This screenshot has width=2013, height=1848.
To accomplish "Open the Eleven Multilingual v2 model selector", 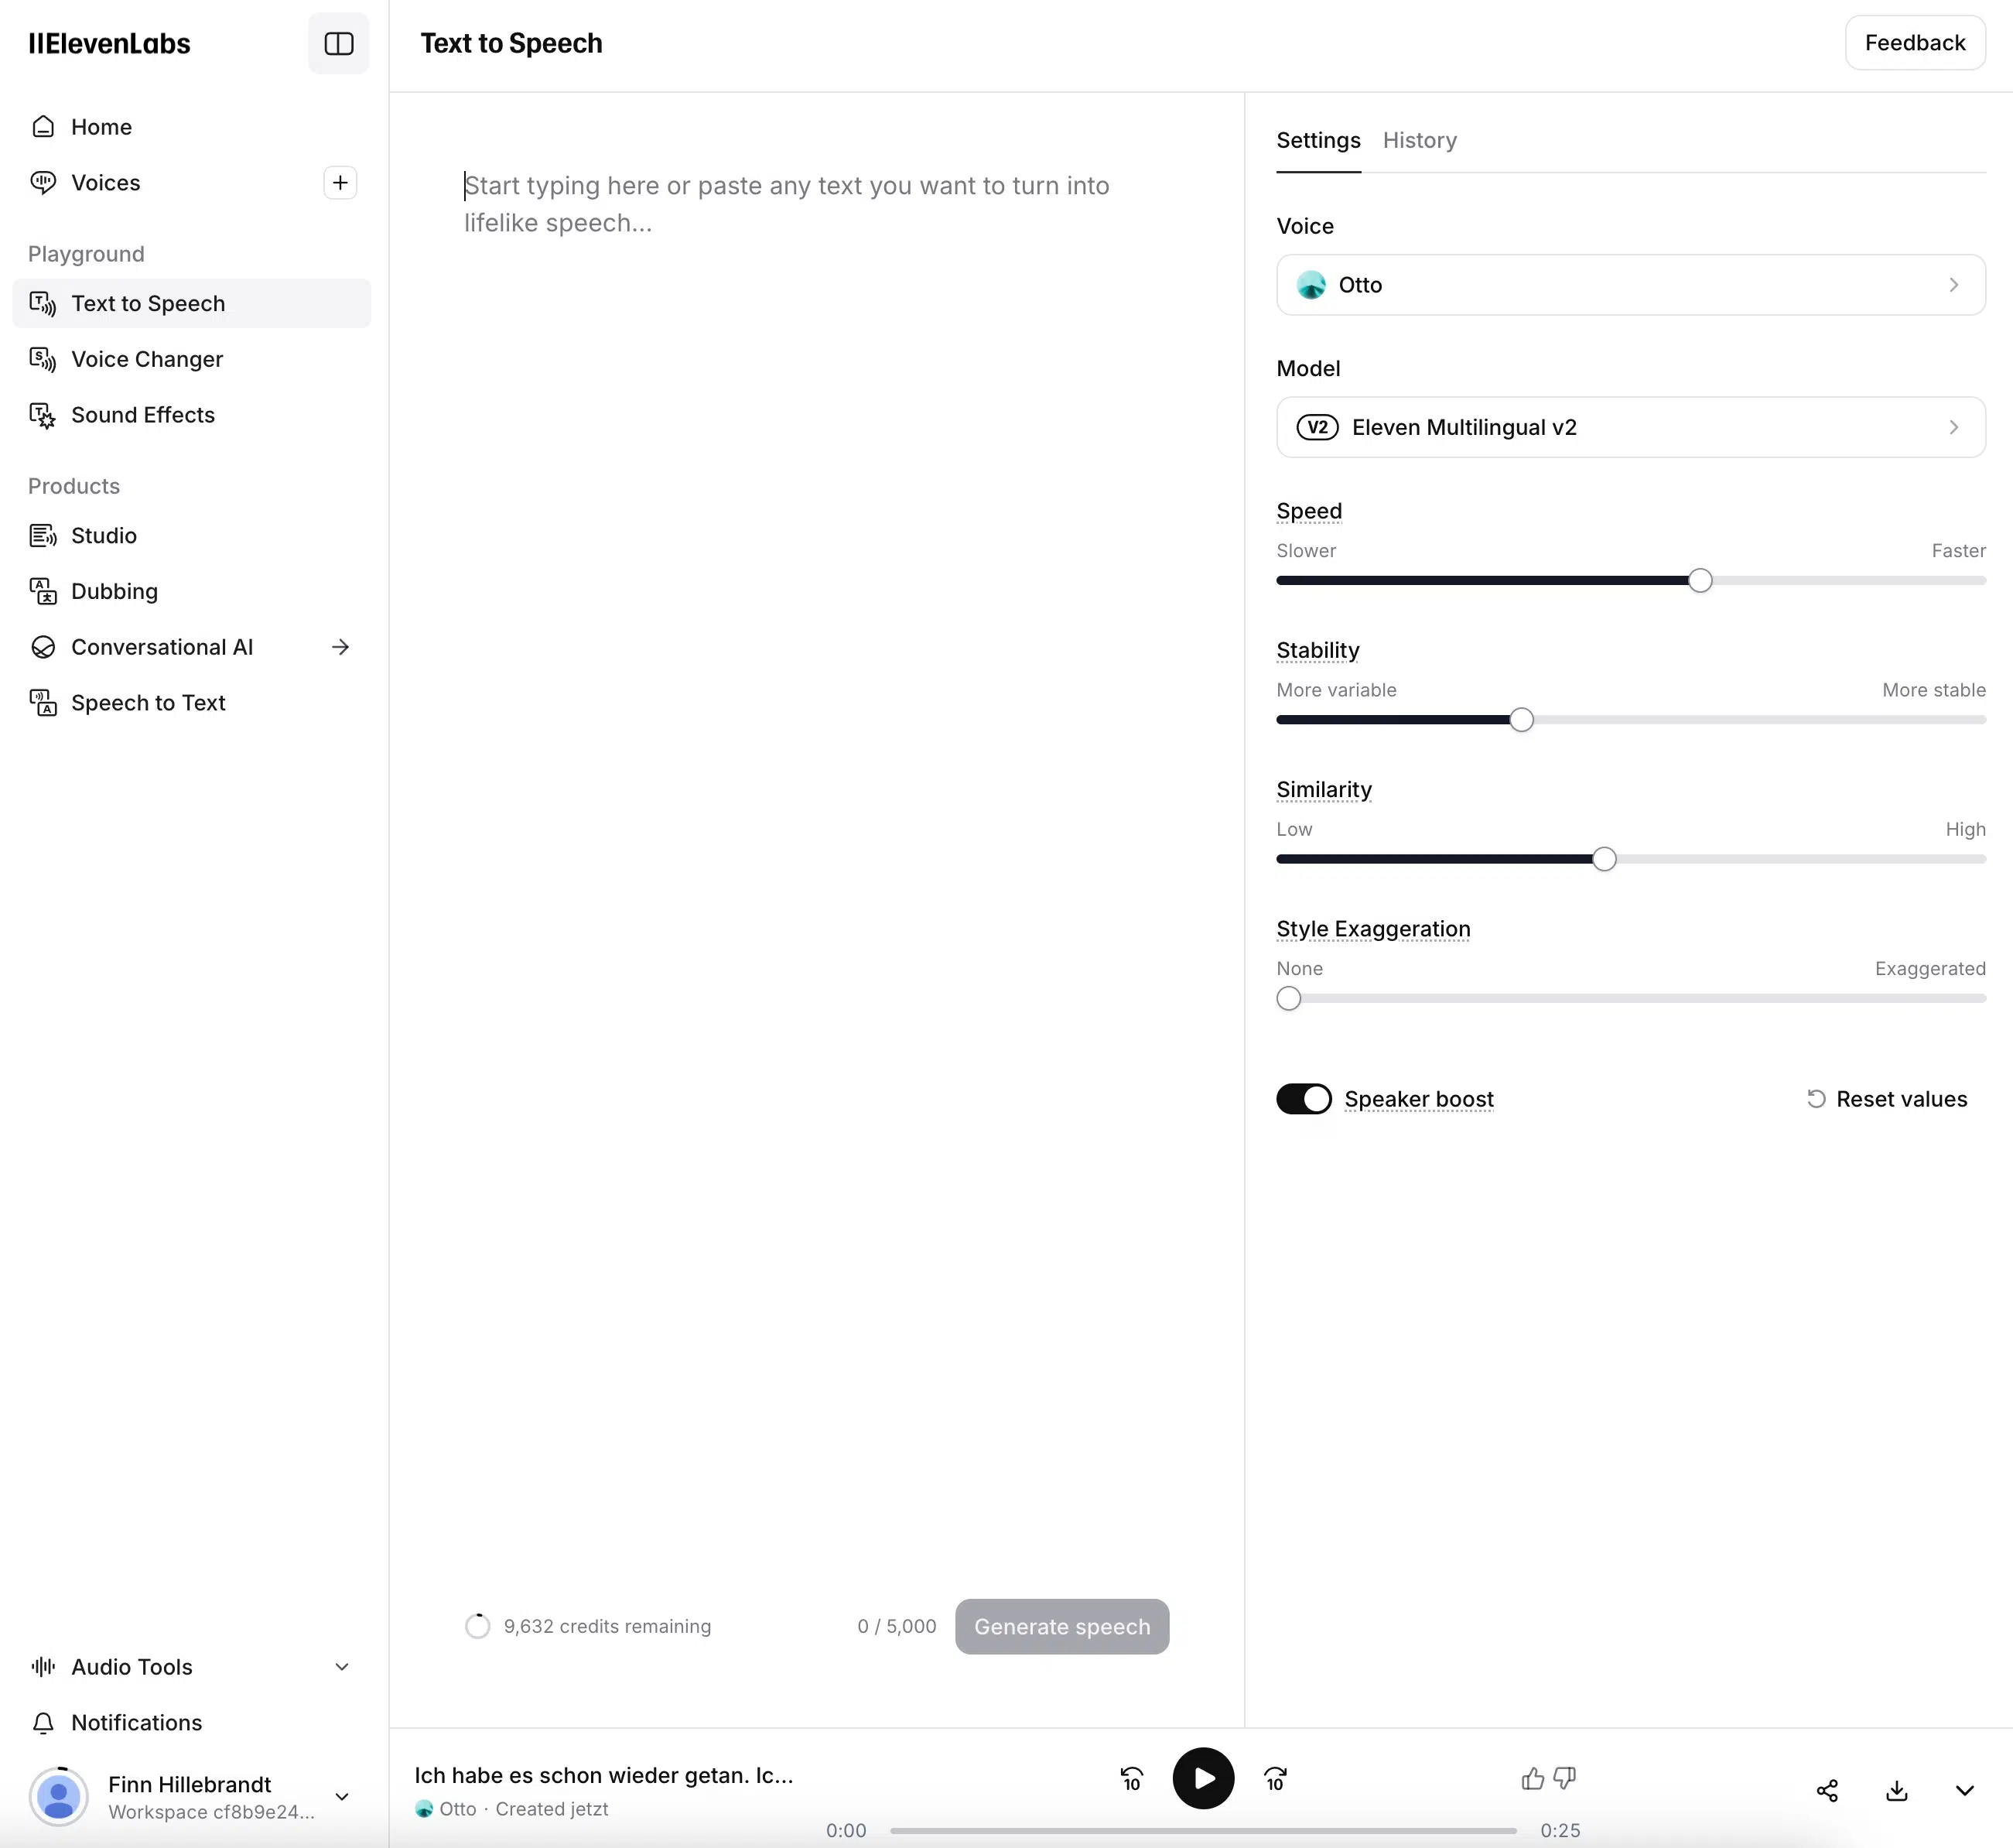I will 1630,427.
